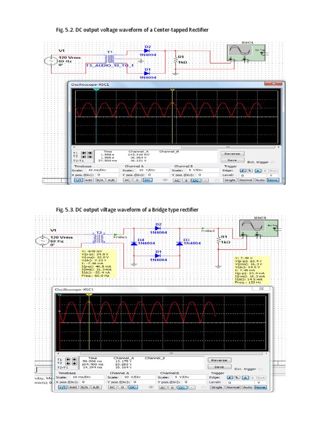
Task: Enable B/A mode in upper oscilloscope
Action: click(100, 180)
